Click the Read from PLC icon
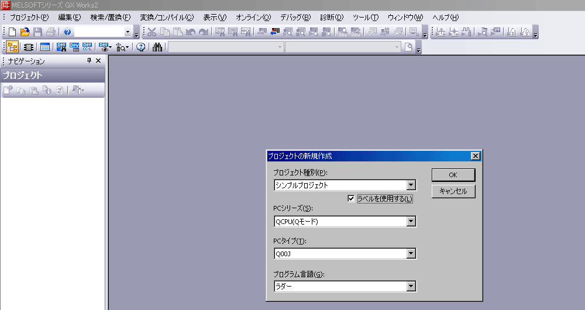The height and width of the screenshot is (310, 585). tap(275, 32)
